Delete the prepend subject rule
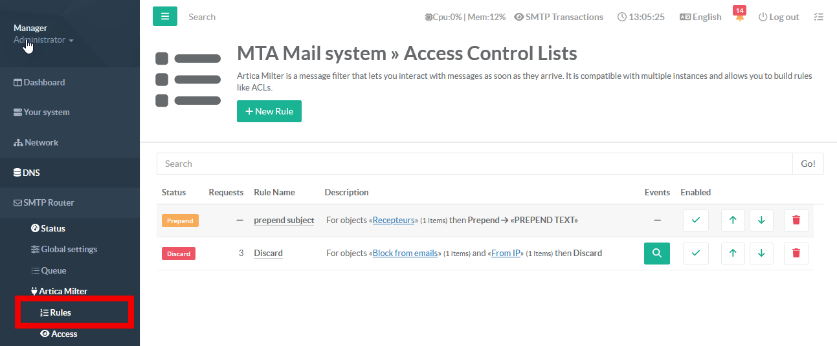This screenshot has width=837, height=346. [796, 220]
